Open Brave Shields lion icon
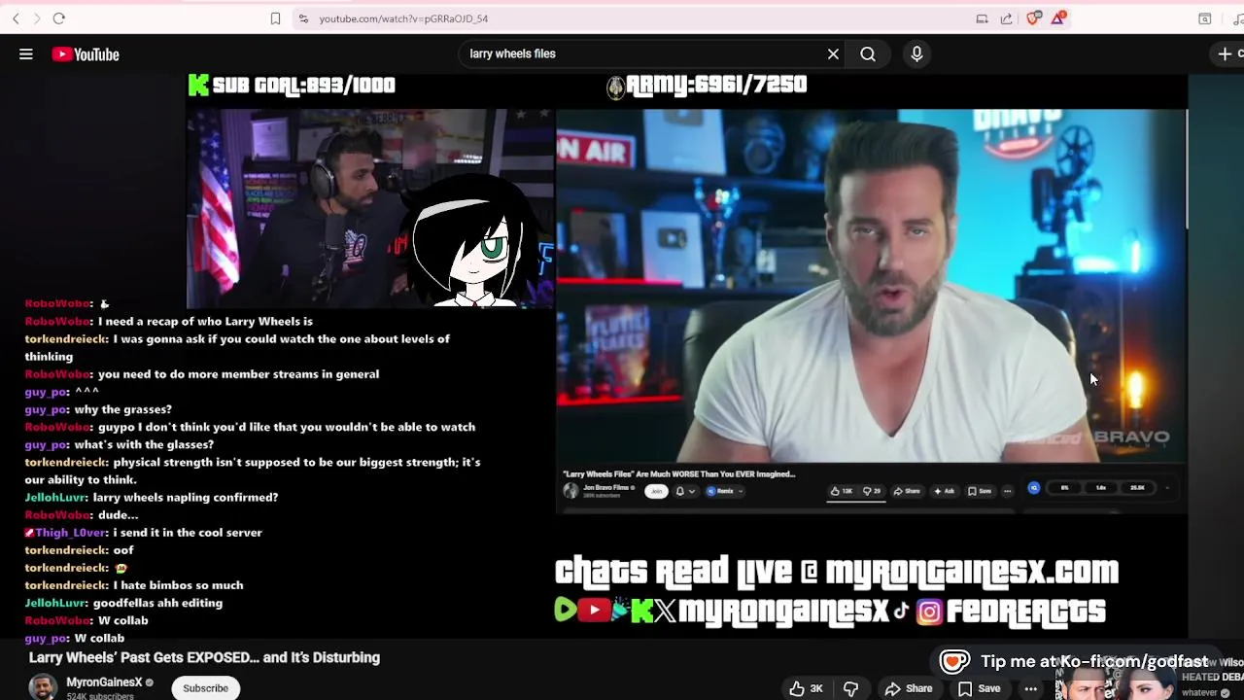1244x700 pixels. click(1033, 18)
